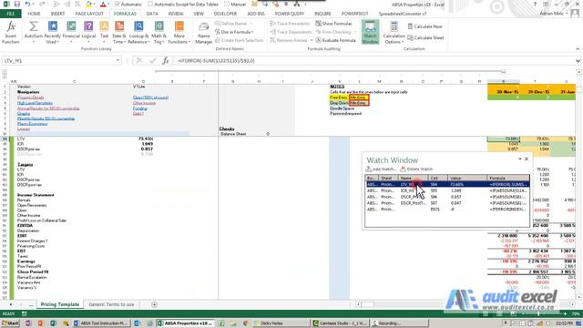Image resolution: width=583 pixels, height=328 pixels.
Task: Switch to the DATA ribbon tab
Action: (x=152, y=14)
